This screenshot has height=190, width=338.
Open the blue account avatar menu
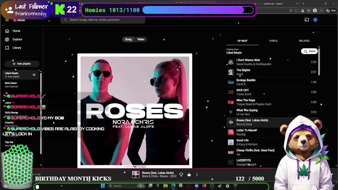[315, 20]
